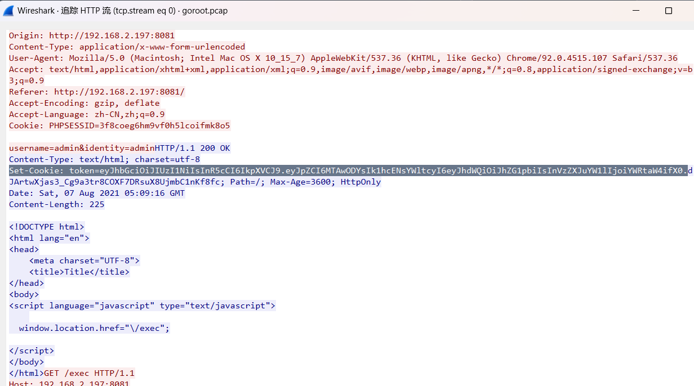Screen dimensions: 694x386
Task: Click the 3;q=0.9 continuation line
Action: (26, 80)
